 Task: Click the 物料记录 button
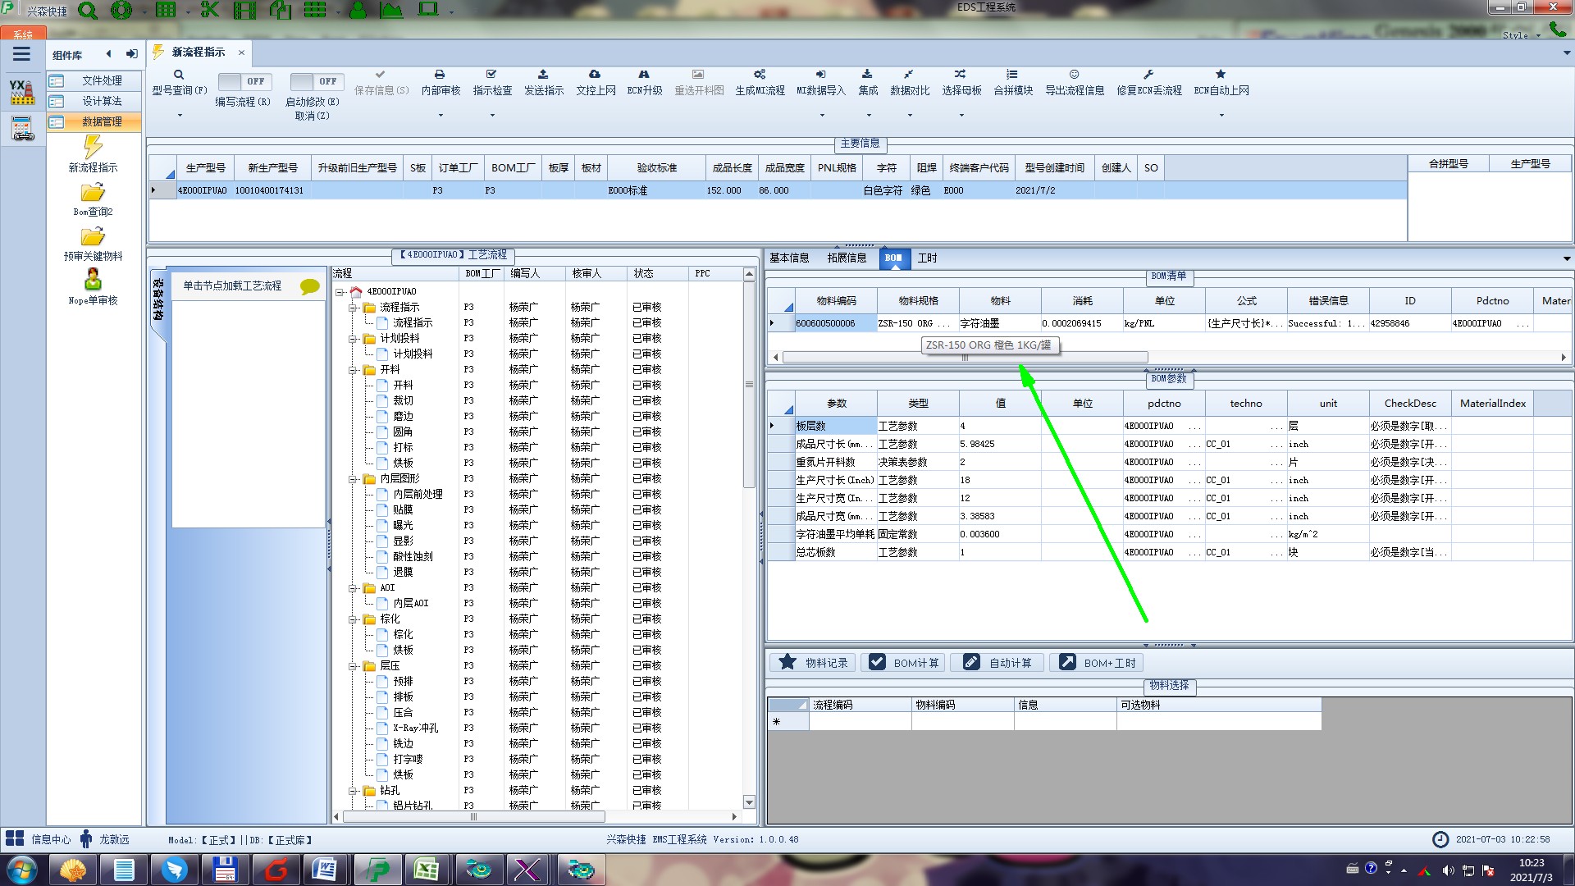tap(812, 663)
